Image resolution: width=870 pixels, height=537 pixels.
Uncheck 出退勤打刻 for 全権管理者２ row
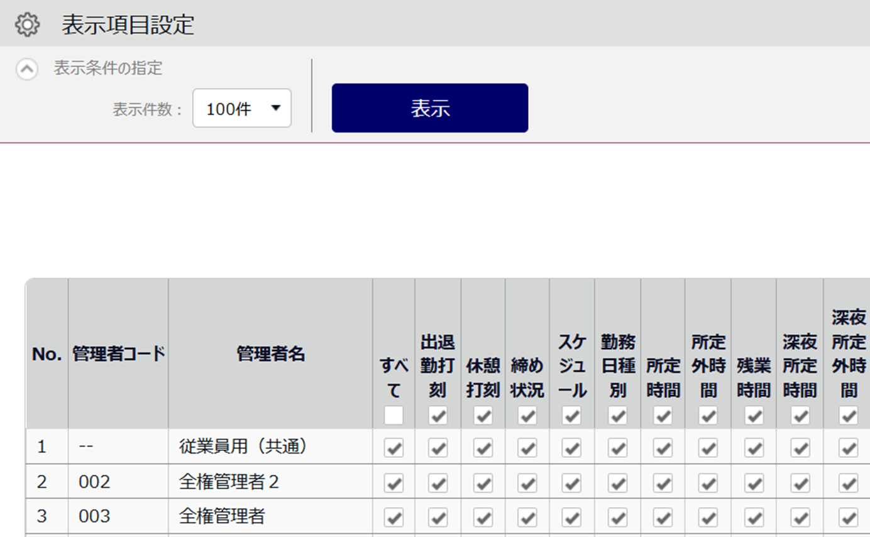[438, 482]
